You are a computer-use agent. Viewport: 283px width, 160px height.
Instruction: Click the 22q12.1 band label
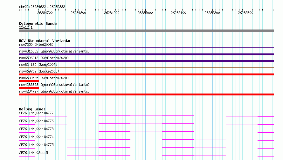(x=26, y=27)
